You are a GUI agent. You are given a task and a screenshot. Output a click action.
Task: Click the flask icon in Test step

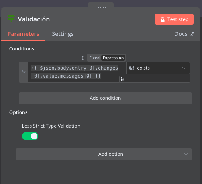[163, 19]
